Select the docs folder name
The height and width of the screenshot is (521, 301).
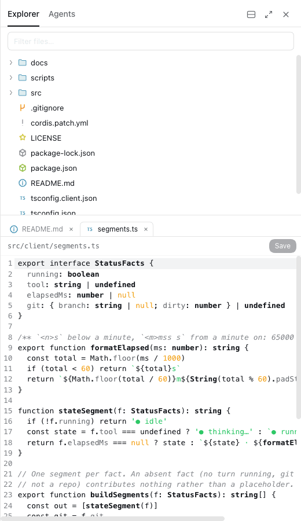[x=39, y=63]
